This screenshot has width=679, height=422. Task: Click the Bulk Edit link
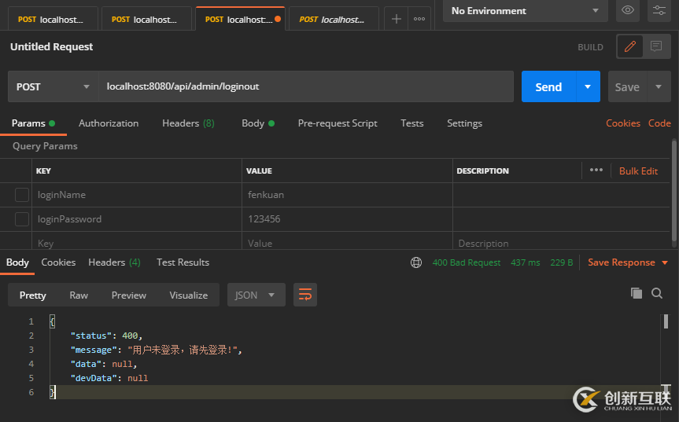[638, 171]
